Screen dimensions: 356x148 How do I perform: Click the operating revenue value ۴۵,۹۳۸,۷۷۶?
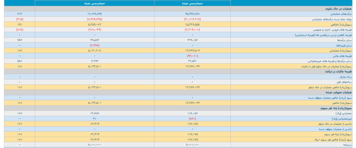[192, 14]
